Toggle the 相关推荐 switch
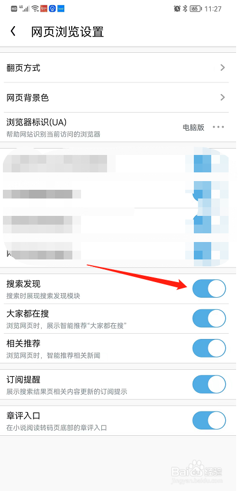The image size is (239, 491). coord(209,348)
